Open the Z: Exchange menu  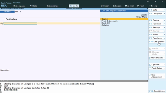[x=52, y=6]
